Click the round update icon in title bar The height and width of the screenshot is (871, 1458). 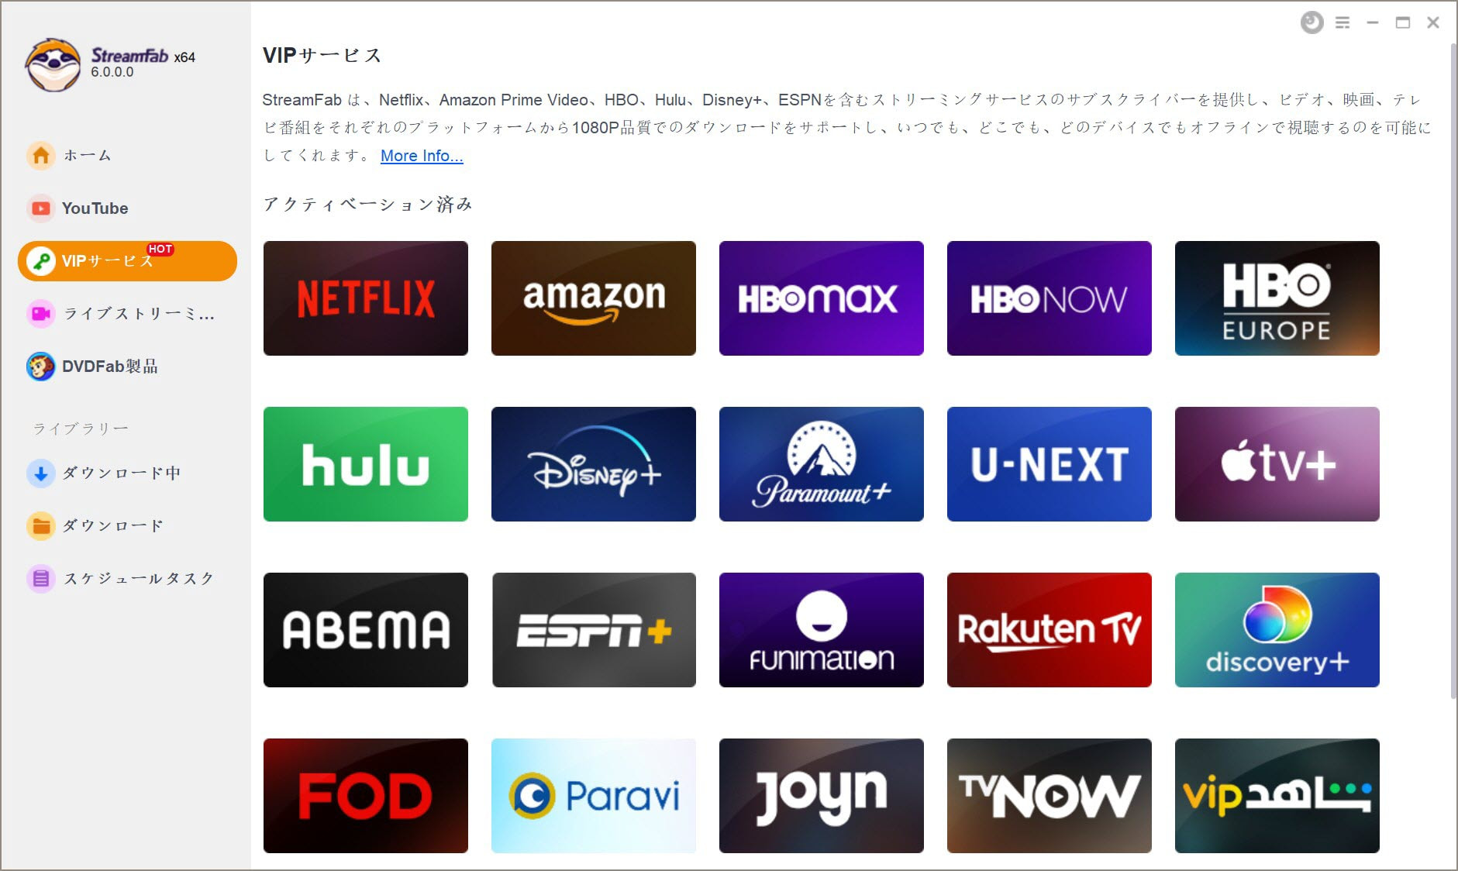[x=1312, y=22]
